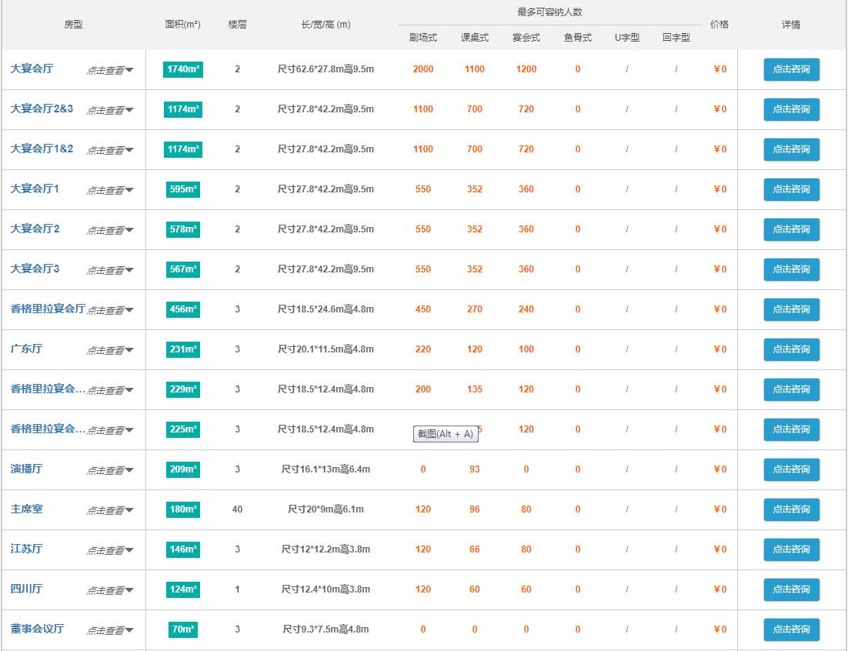Click the 70m² area badge
Image resolution: width=848 pixels, height=651 pixels.
click(183, 629)
